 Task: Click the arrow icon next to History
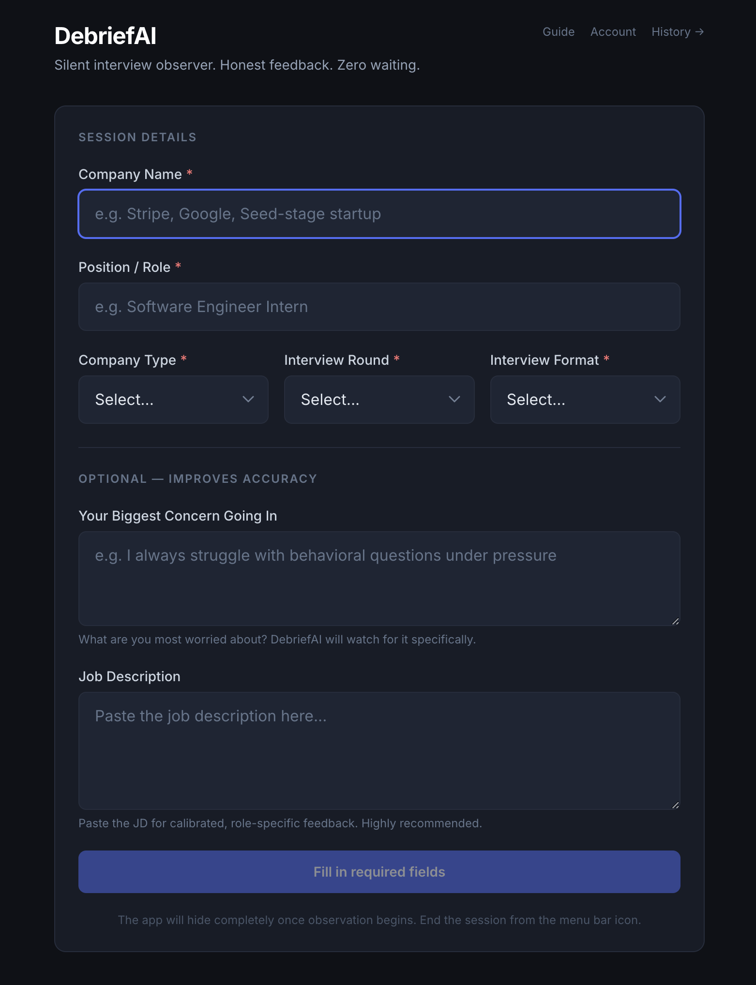click(x=699, y=32)
